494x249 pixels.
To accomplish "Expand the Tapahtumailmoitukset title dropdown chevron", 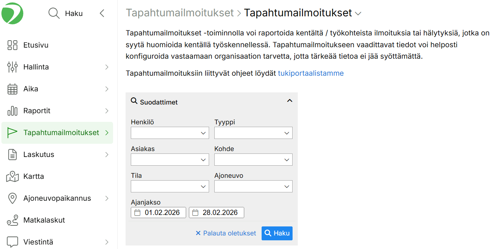I will 358,14.
